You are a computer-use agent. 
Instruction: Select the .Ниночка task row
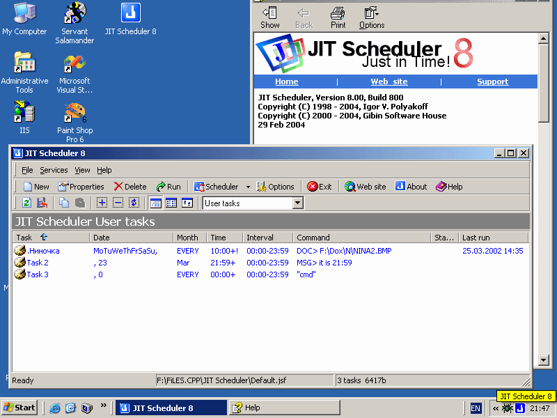click(x=271, y=251)
